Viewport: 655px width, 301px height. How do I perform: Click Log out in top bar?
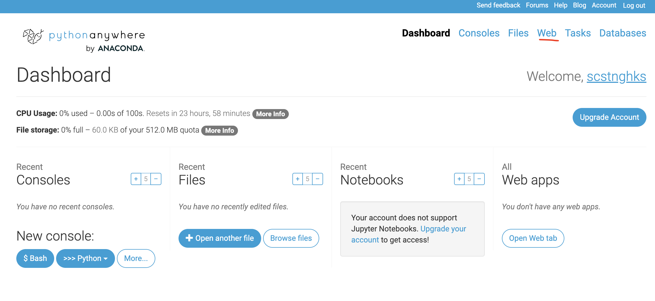tap(634, 6)
